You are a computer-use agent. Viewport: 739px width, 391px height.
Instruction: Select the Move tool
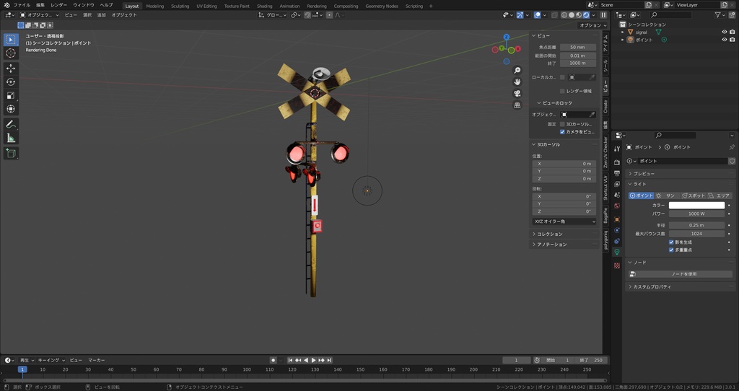pos(11,69)
